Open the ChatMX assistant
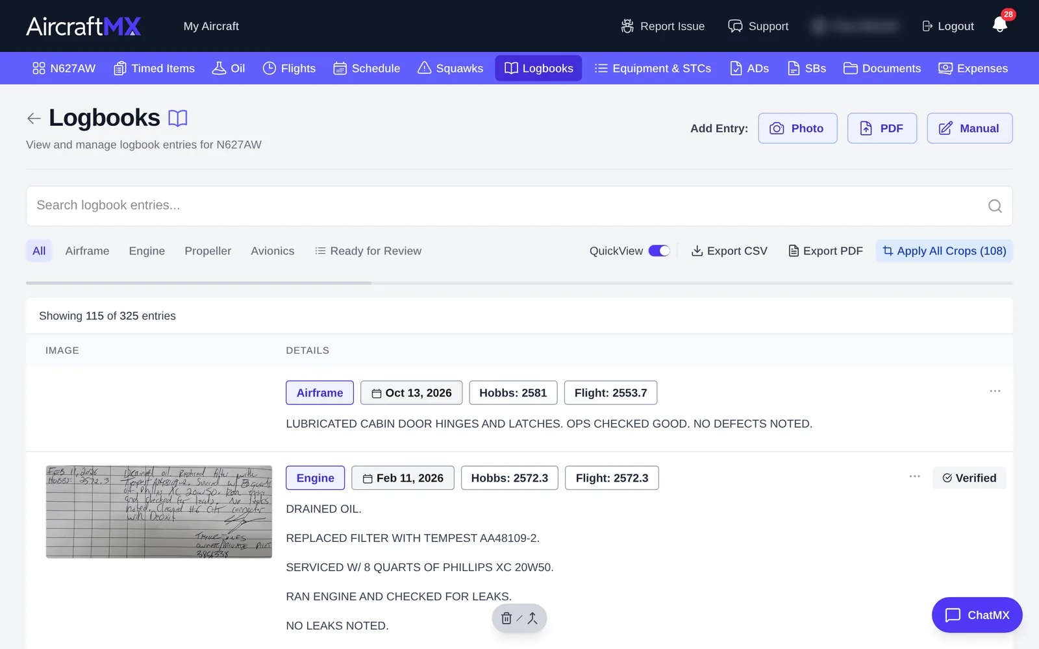The height and width of the screenshot is (649, 1039). (977, 615)
